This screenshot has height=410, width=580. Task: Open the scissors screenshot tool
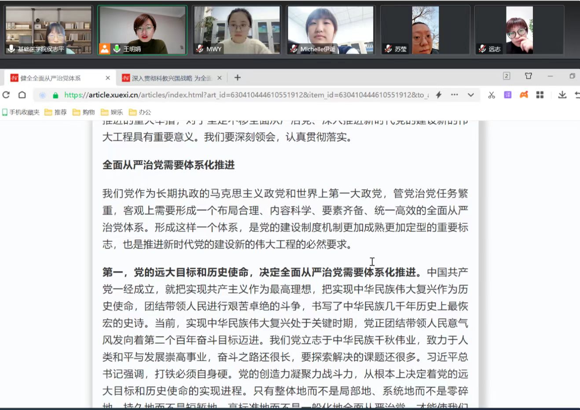[492, 95]
